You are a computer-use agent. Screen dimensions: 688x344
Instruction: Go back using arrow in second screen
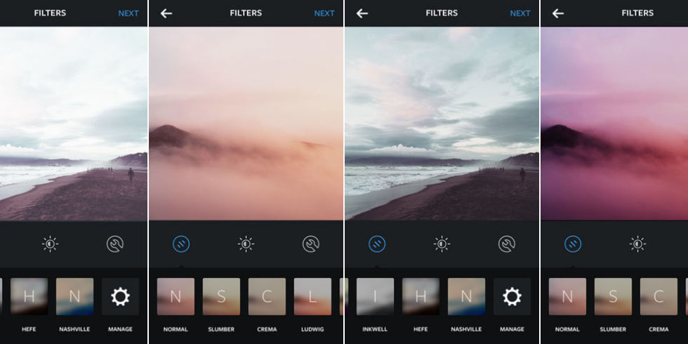(166, 13)
